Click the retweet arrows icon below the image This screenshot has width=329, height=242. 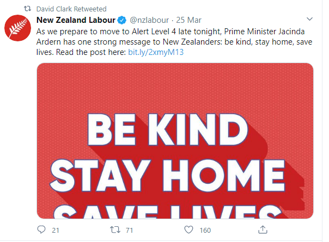pyautogui.click(x=114, y=230)
